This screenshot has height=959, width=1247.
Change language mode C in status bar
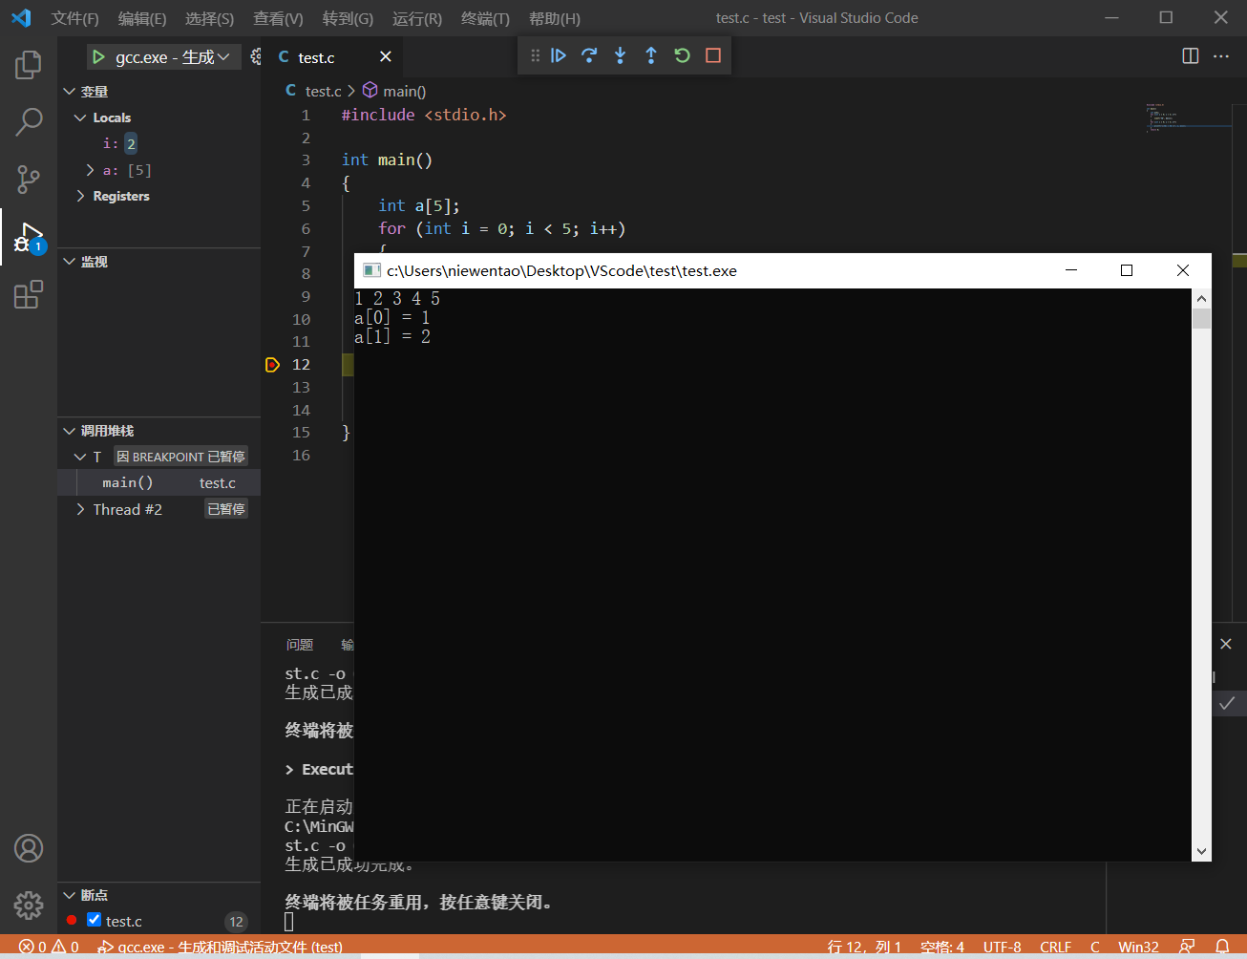pyautogui.click(x=1094, y=948)
